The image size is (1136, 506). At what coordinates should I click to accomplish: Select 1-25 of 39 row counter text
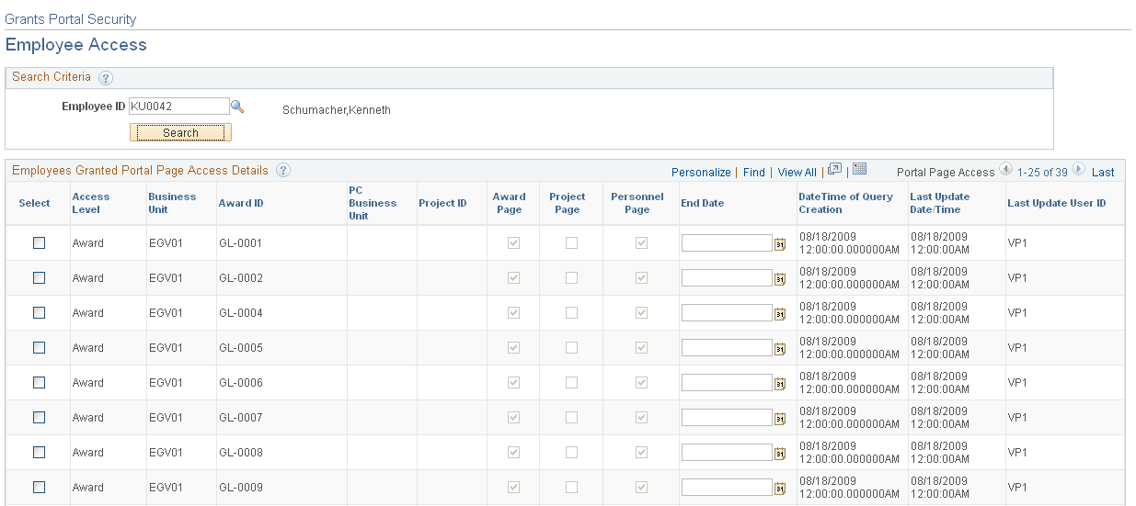1042,172
